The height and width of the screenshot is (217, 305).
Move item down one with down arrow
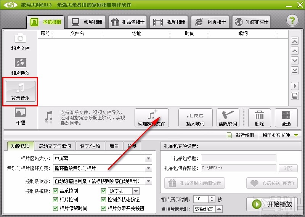point(295,61)
